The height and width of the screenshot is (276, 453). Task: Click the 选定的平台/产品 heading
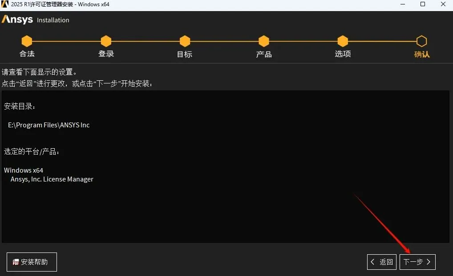pos(32,152)
